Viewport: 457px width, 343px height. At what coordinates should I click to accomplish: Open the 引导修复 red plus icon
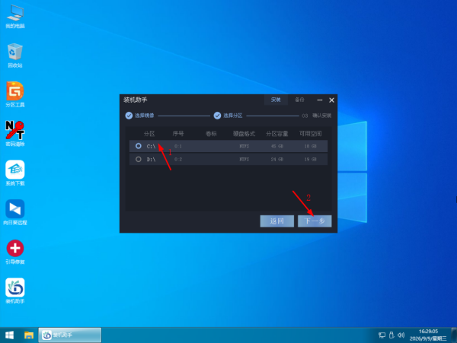[x=15, y=252]
